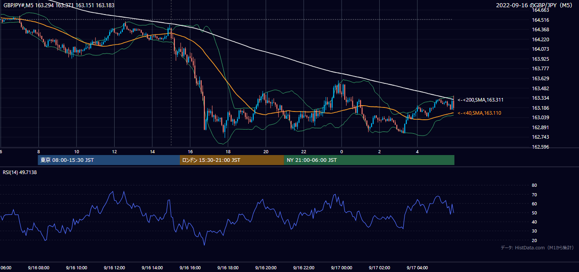Click price axis value 163.186
Viewport: 579px width, 272px height.
540,108
